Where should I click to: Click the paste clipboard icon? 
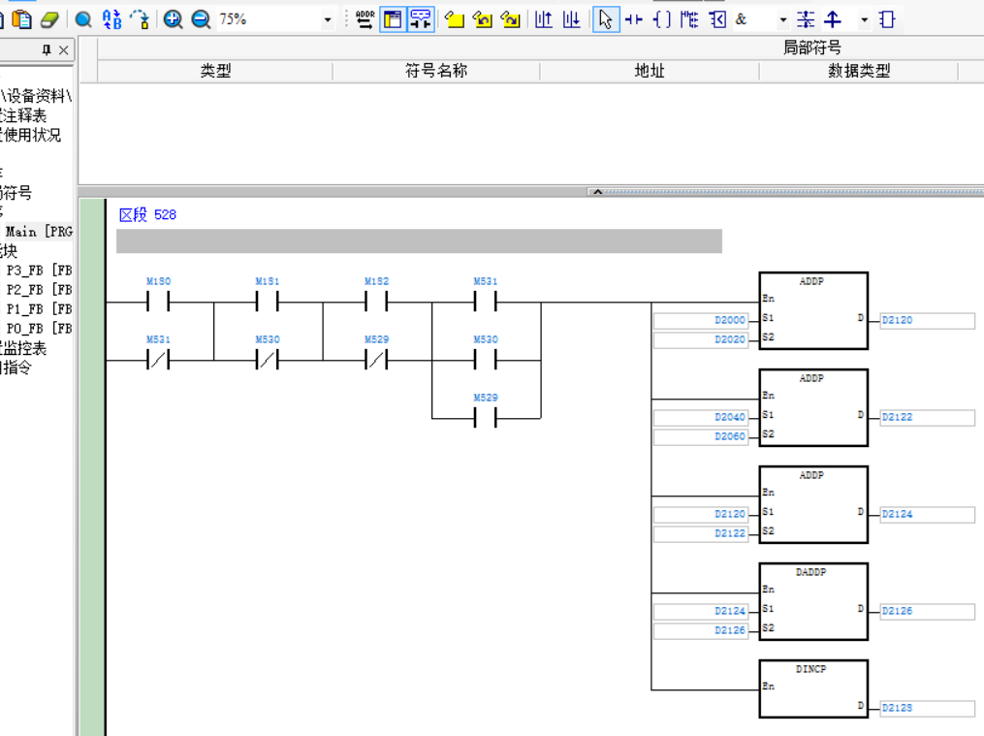[x=21, y=19]
